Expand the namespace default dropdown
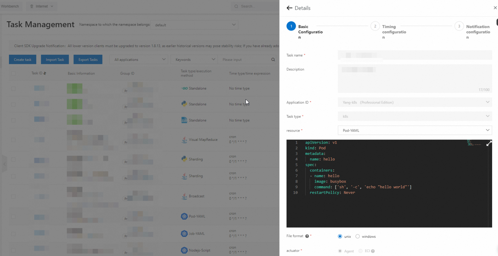Image resolution: width=498 pixels, height=256 pixels. [194, 25]
